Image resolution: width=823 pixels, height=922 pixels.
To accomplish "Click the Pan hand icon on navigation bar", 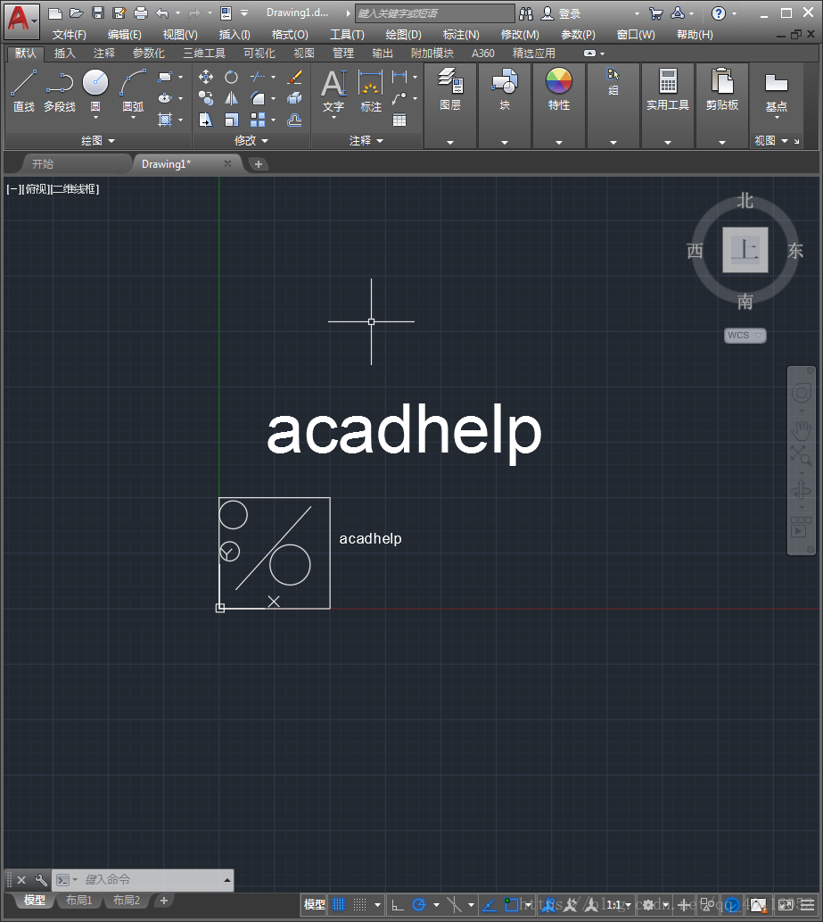I will point(802,430).
